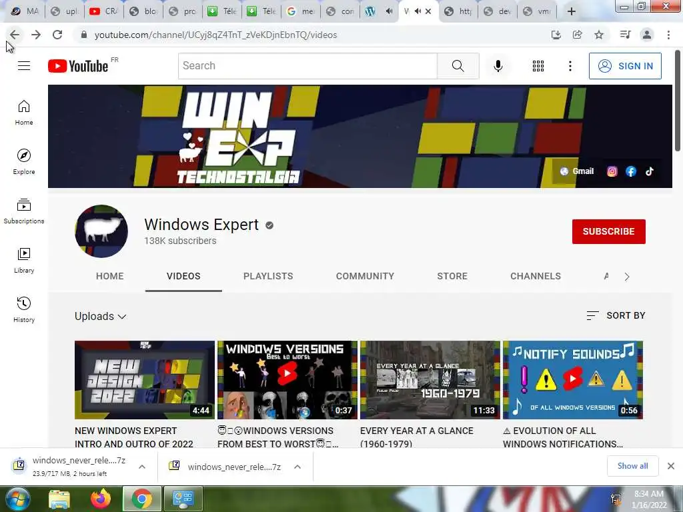This screenshot has width=683, height=512.
Task: Open History in the sidebar
Action: 24,309
